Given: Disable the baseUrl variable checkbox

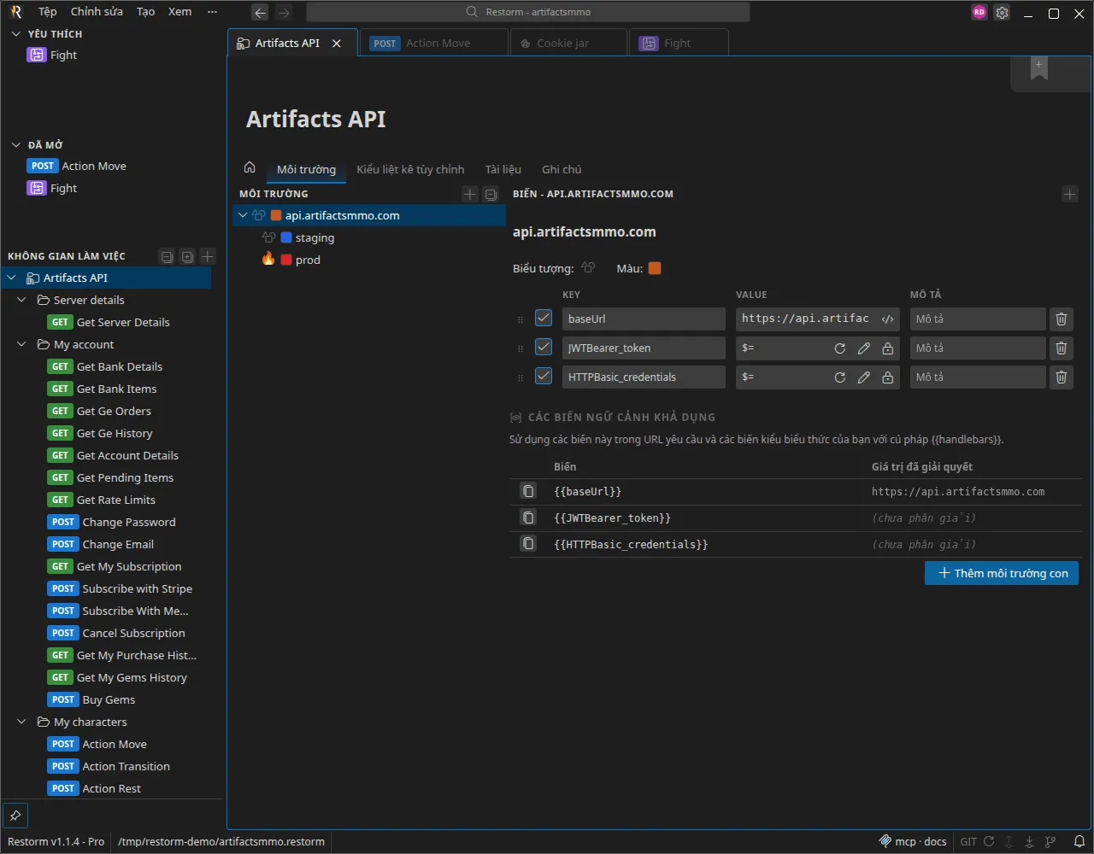Looking at the screenshot, I should click(x=544, y=319).
